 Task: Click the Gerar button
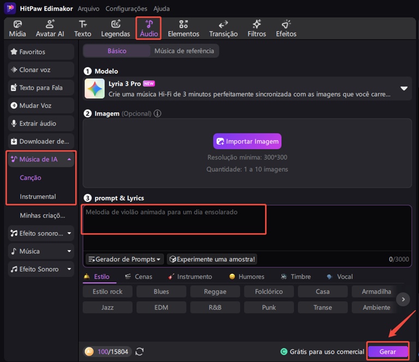click(388, 352)
